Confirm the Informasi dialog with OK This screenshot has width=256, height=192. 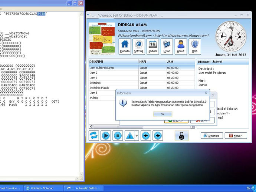click(x=163, y=114)
